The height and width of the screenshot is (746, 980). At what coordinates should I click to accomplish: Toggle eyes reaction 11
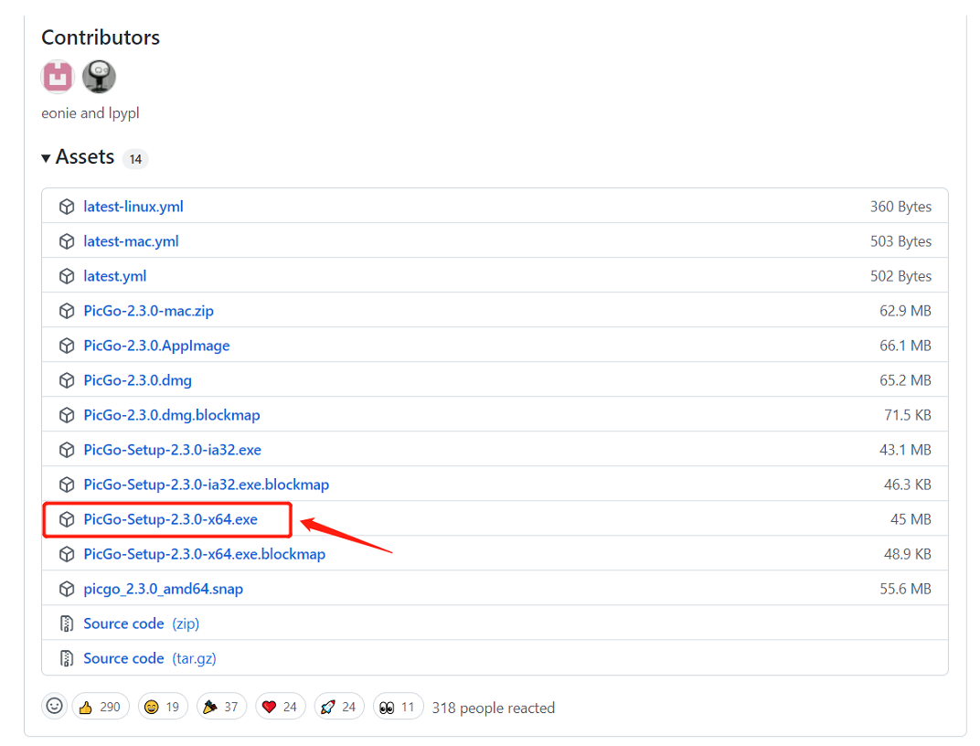(x=399, y=707)
